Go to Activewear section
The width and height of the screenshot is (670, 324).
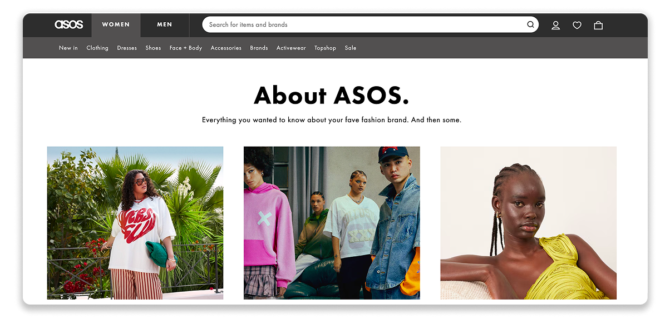(291, 48)
